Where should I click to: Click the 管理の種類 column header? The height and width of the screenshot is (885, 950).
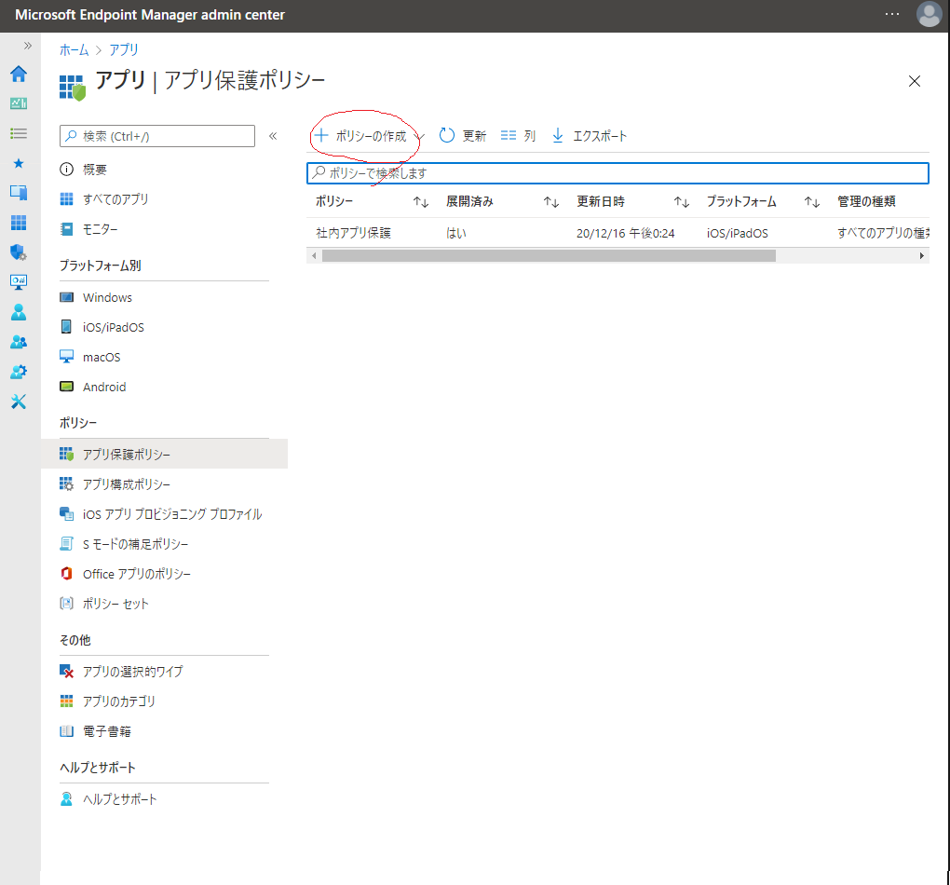pos(866,201)
